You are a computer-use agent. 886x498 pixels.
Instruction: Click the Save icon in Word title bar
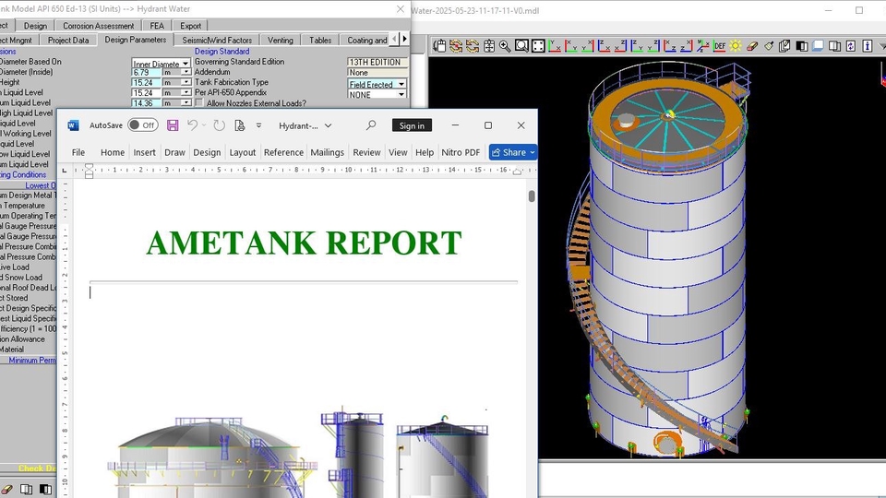[173, 125]
